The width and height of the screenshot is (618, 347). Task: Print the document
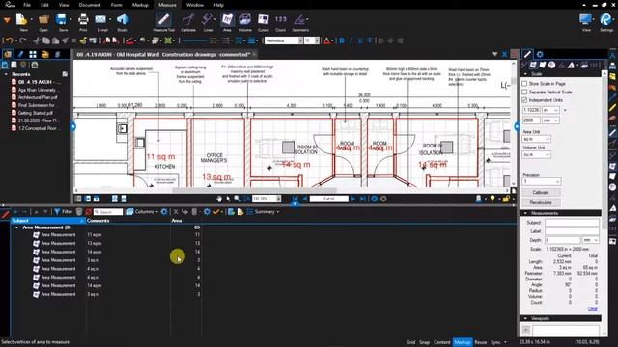tap(83, 21)
